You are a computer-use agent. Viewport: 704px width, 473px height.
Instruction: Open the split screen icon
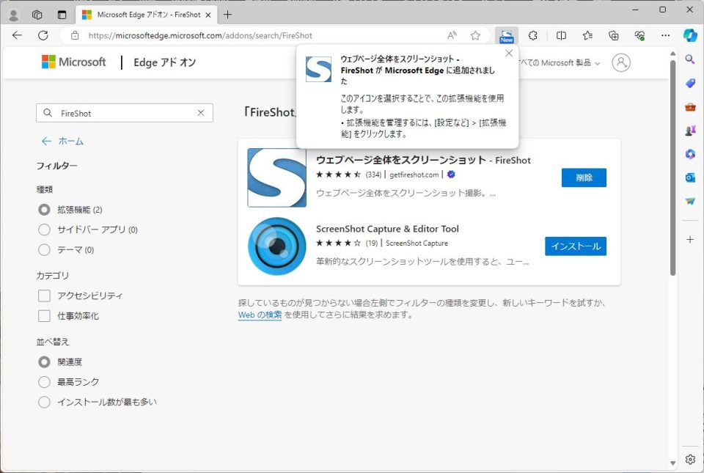562,34
